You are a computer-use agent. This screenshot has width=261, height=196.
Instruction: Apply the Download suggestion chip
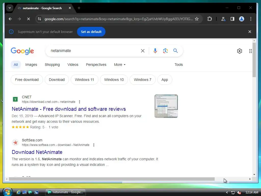click(x=57, y=80)
